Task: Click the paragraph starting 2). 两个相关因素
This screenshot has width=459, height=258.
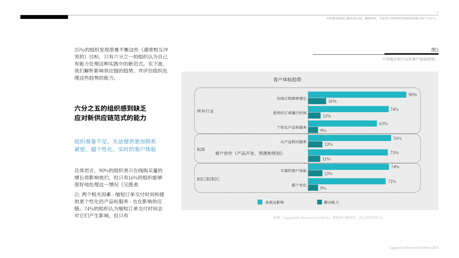Action: pos(119,205)
